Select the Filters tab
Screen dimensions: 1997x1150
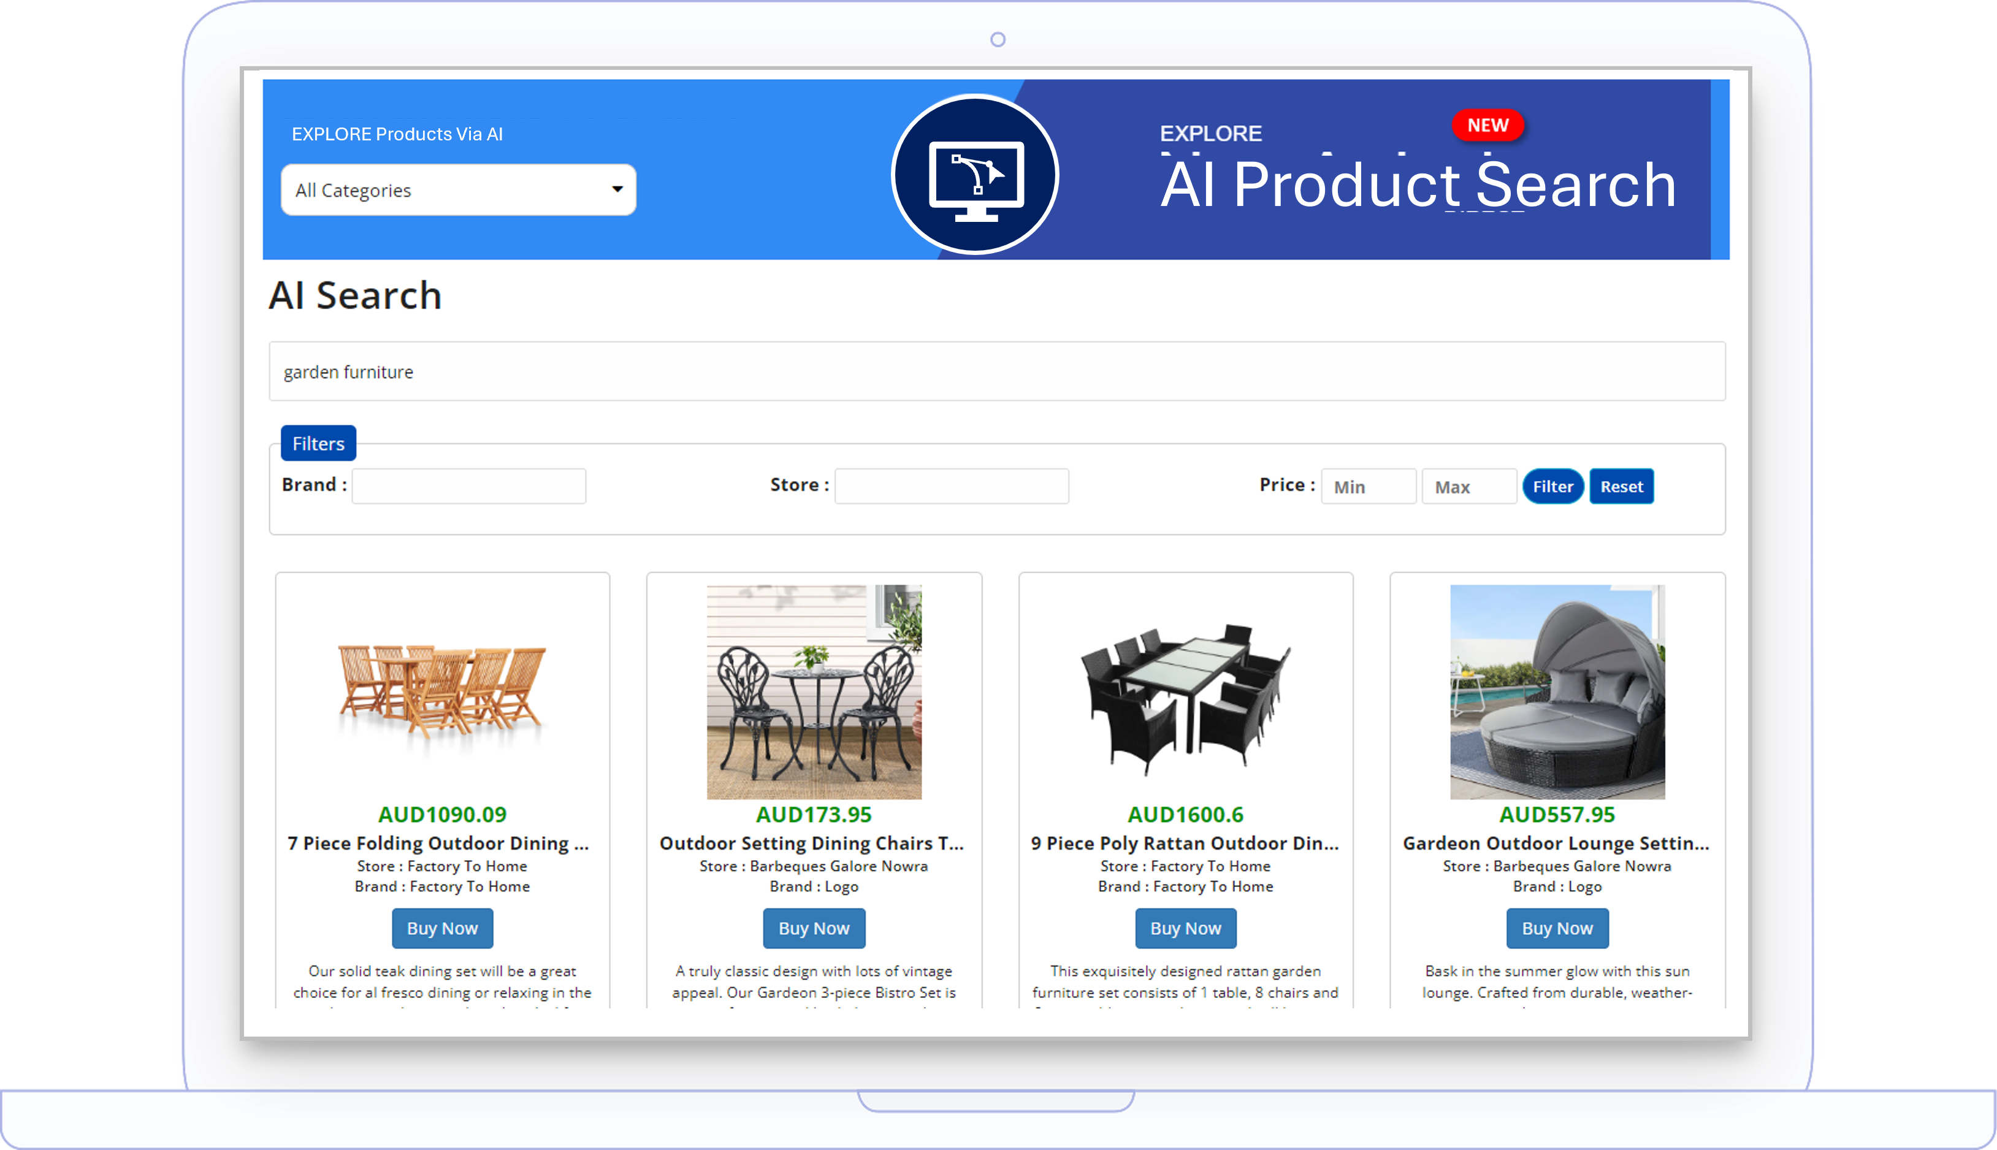pyautogui.click(x=318, y=443)
